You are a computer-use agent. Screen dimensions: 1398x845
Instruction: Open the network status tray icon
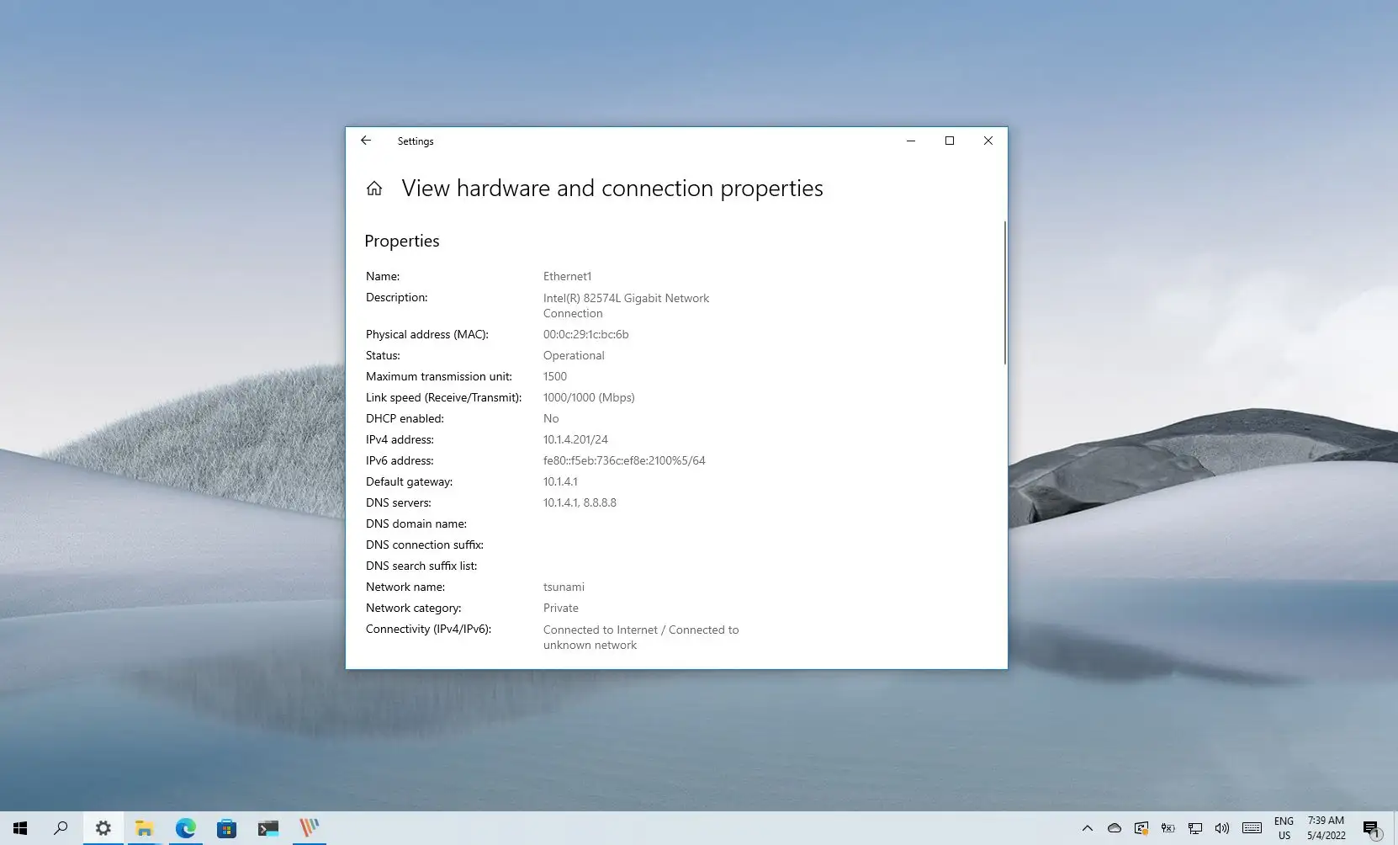tap(1195, 828)
